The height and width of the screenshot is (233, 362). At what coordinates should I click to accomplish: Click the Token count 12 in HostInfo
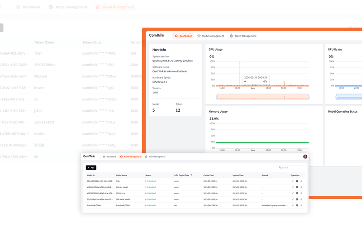click(178, 110)
